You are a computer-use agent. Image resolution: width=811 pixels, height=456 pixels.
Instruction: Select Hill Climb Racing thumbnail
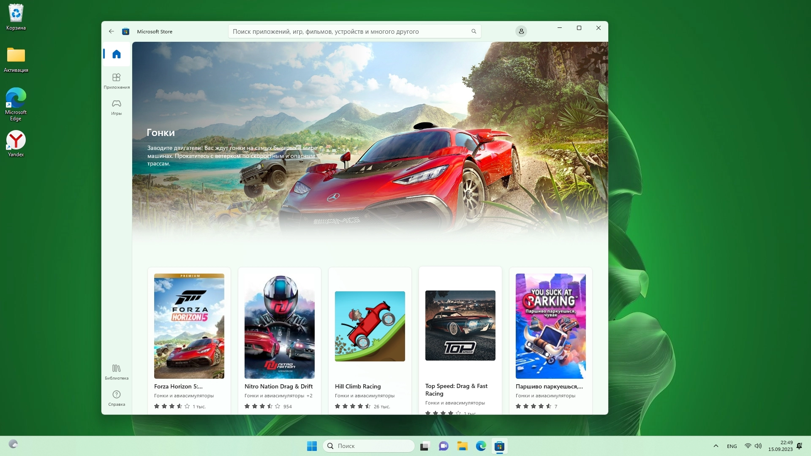point(370,326)
